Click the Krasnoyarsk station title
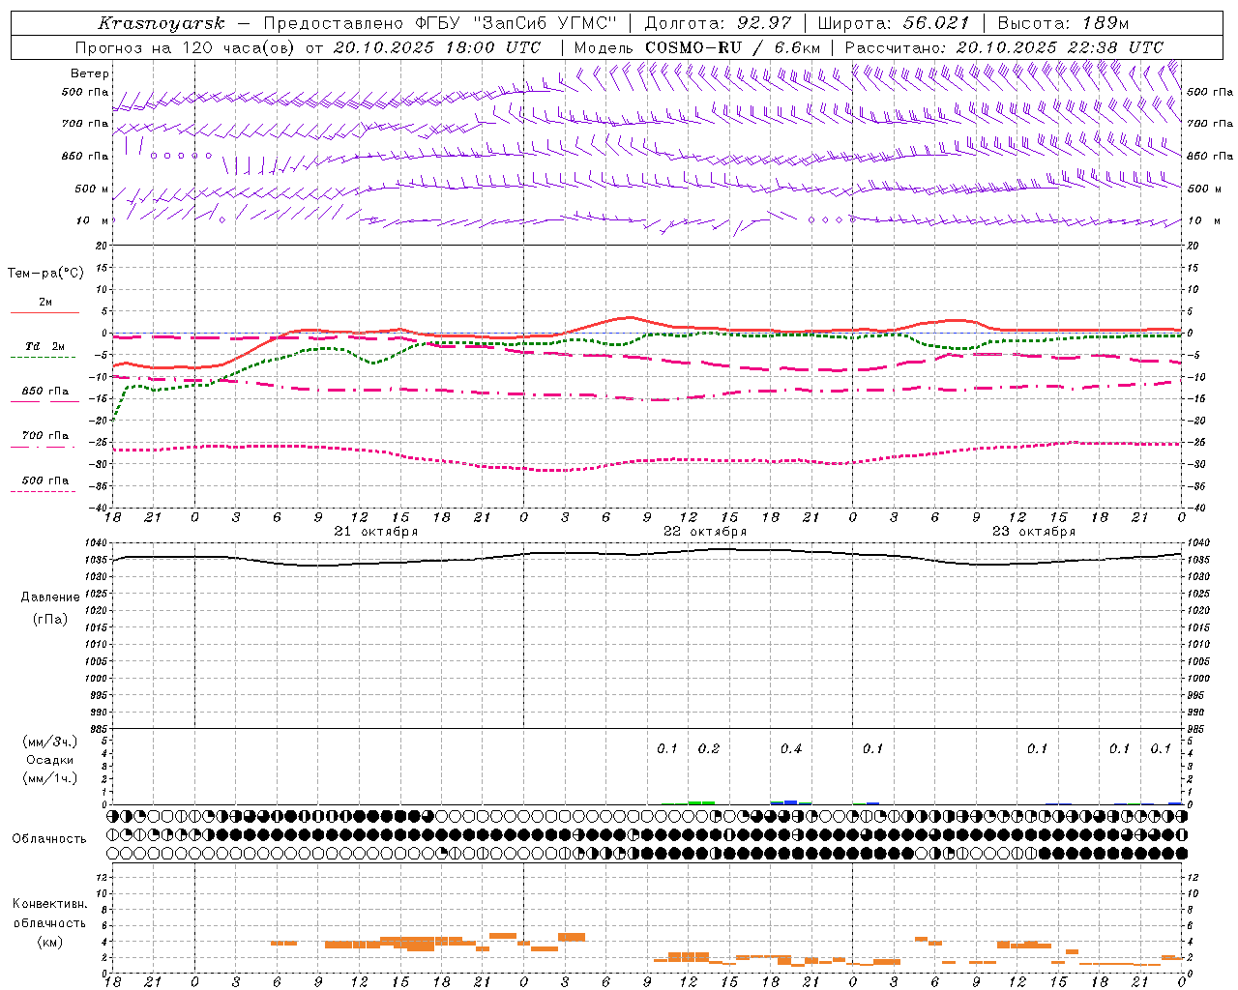Viewport: 1238px width, 990px height. click(x=161, y=23)
